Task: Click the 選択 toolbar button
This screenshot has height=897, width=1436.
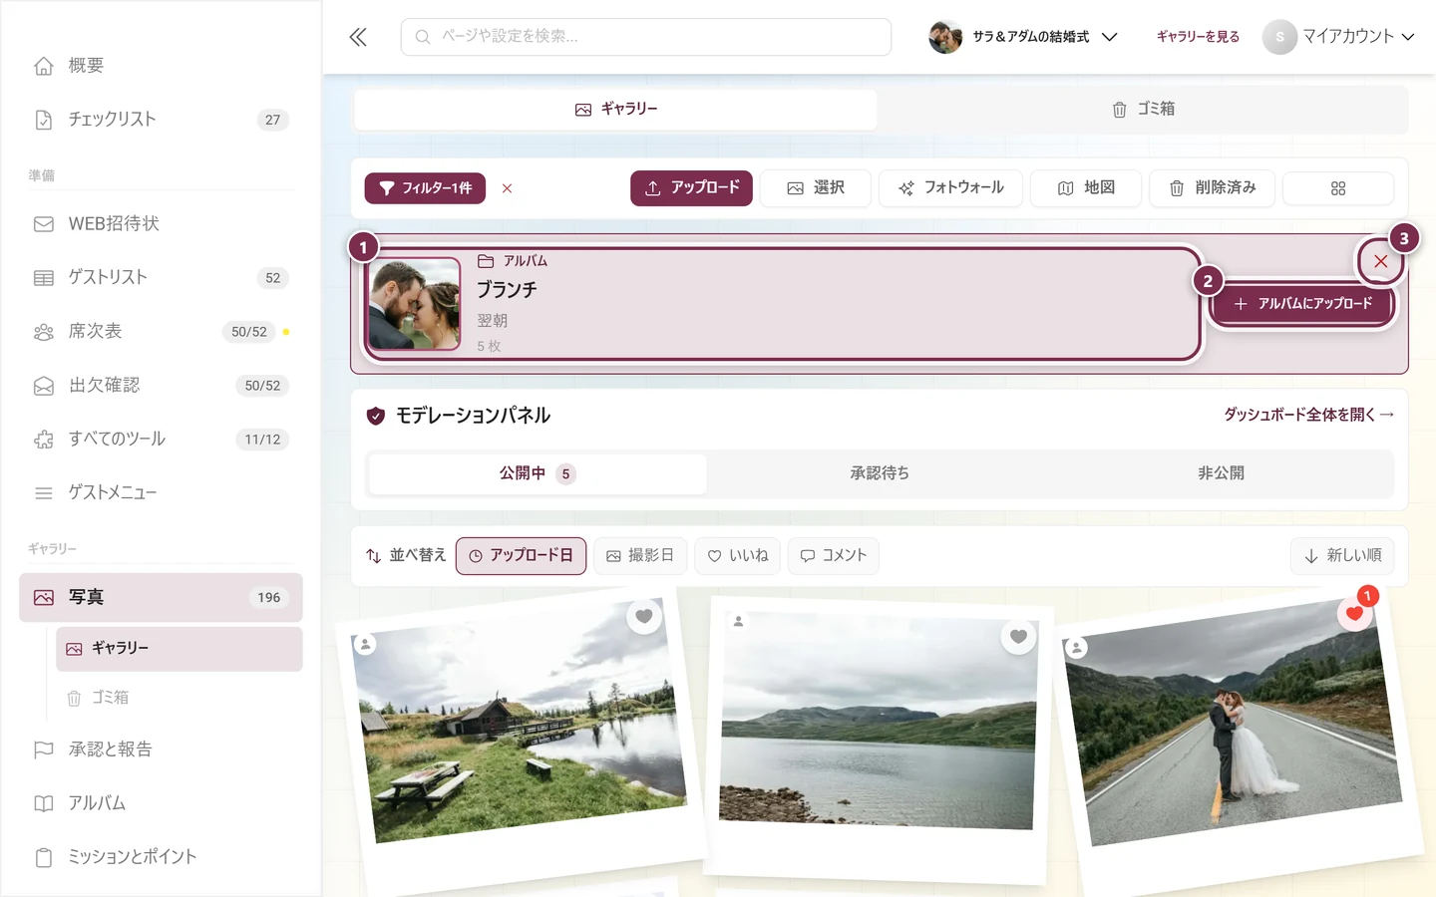Action: tap(816, 188)
